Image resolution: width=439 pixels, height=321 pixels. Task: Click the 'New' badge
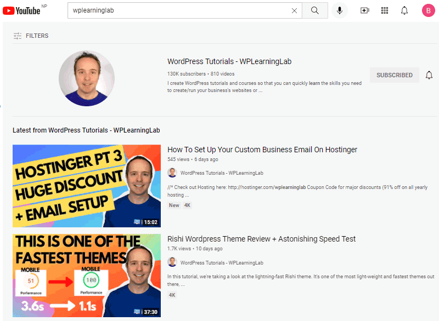point(174,205)
